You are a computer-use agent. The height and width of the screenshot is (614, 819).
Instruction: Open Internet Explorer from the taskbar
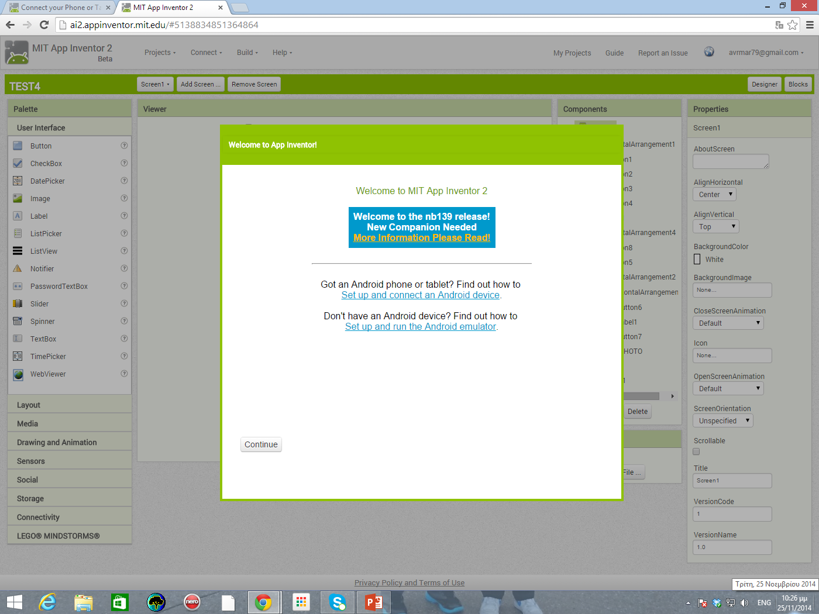point(47,602)
